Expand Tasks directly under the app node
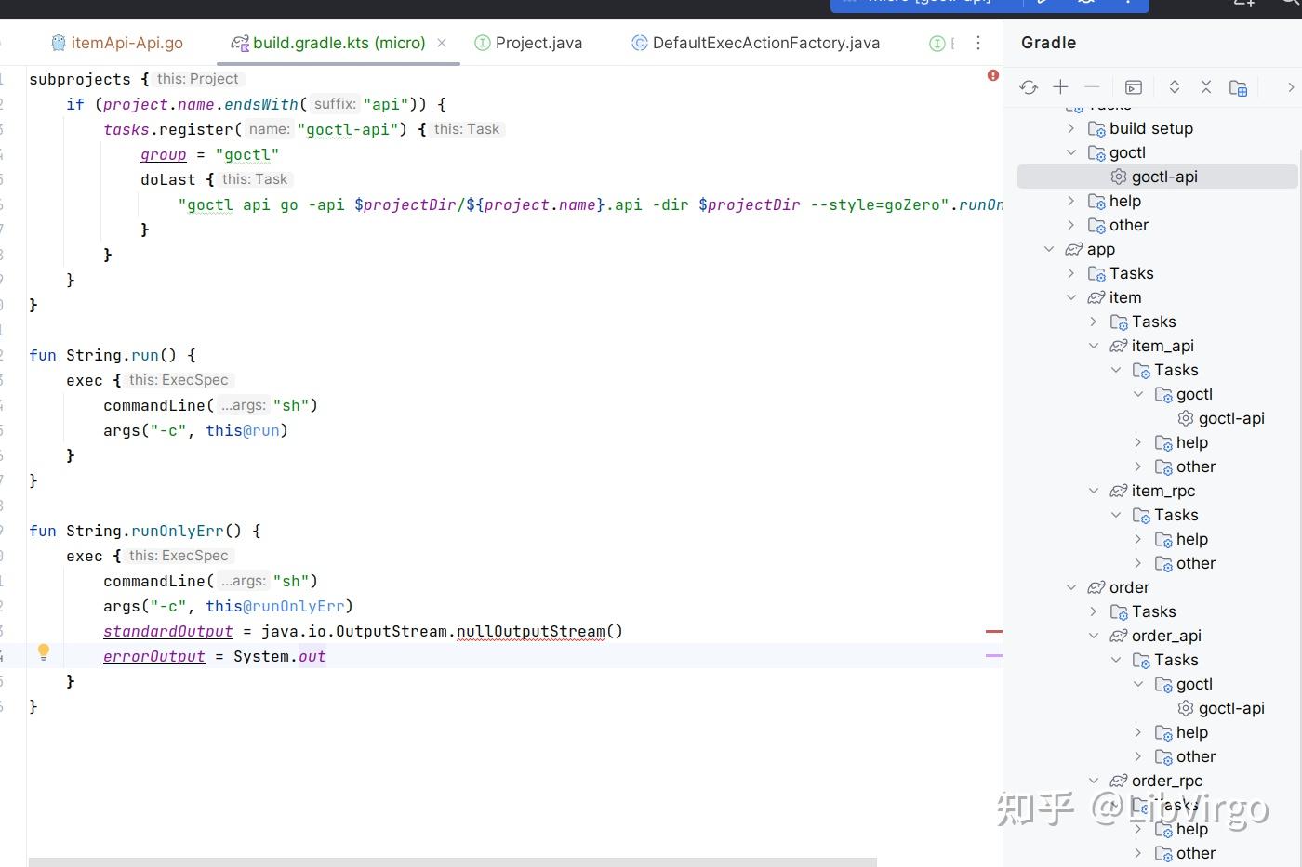 tap(1071, 273)
